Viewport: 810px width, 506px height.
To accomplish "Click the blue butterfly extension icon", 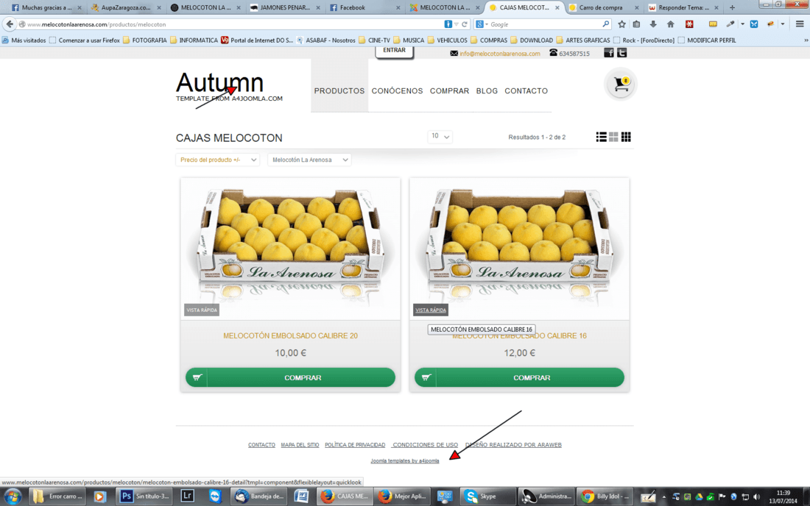I will [754, 24].
